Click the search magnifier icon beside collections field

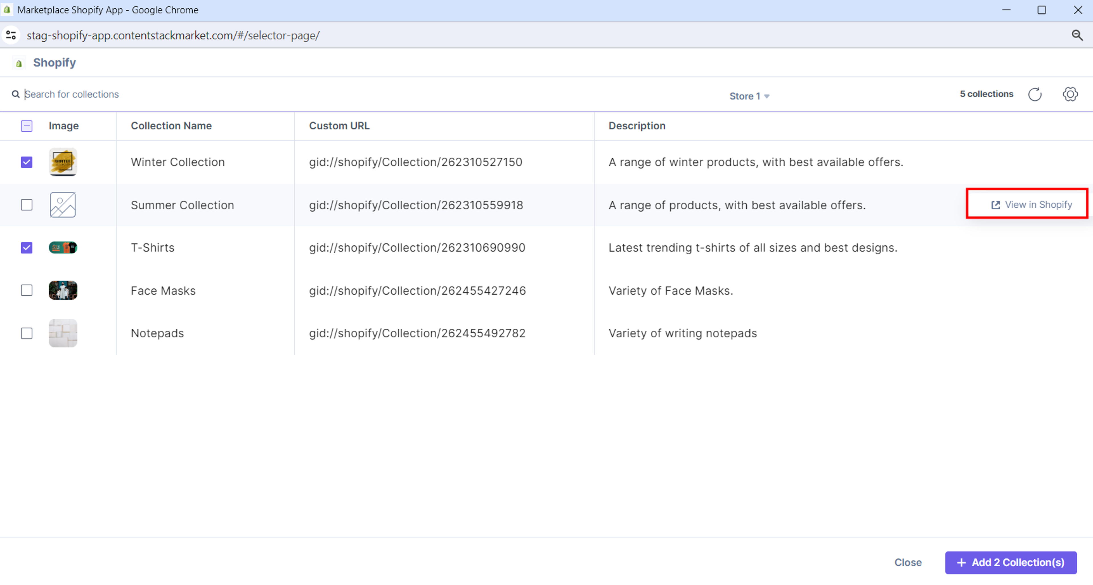click(x=16, y=94)
